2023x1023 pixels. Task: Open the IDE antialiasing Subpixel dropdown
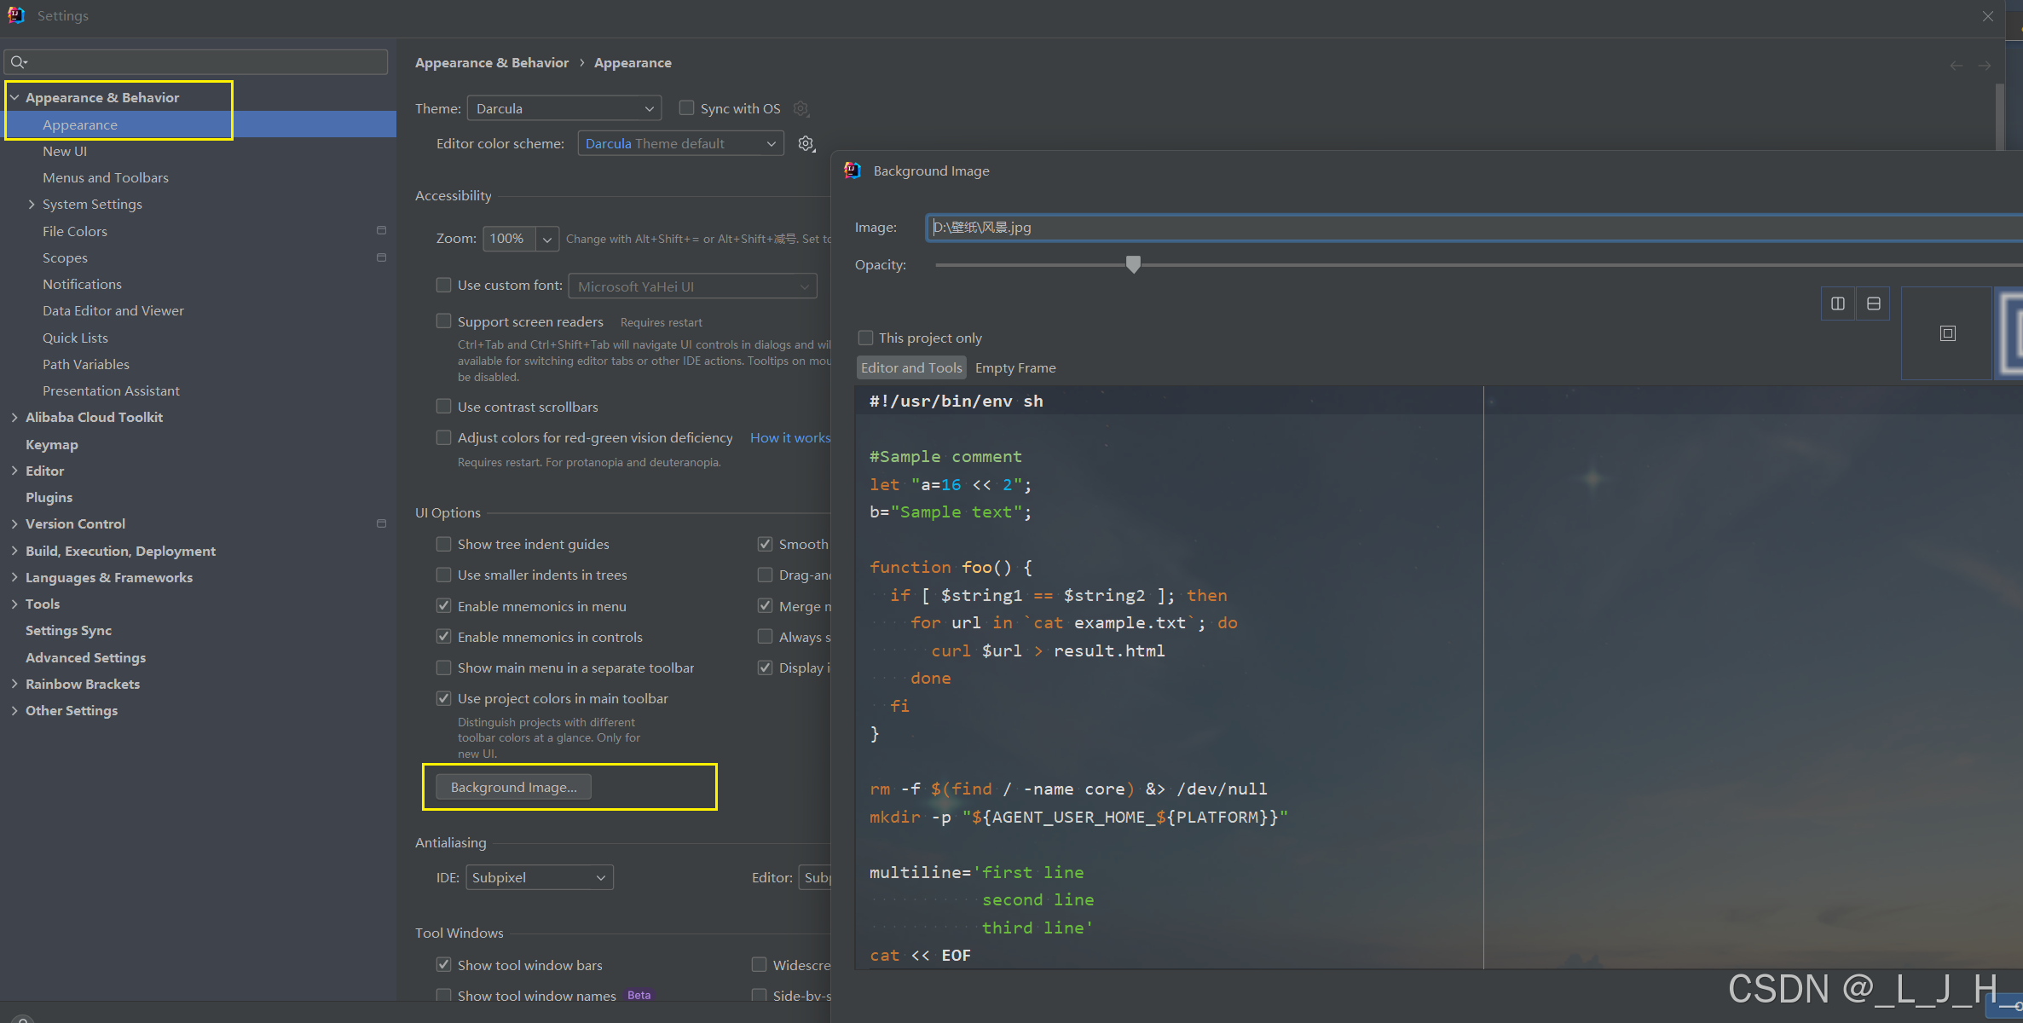[x=539, y=877]
